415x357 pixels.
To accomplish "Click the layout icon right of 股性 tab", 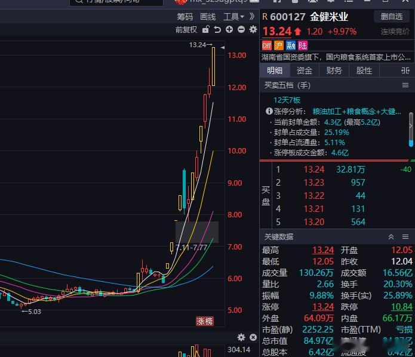I will point(405,70).
